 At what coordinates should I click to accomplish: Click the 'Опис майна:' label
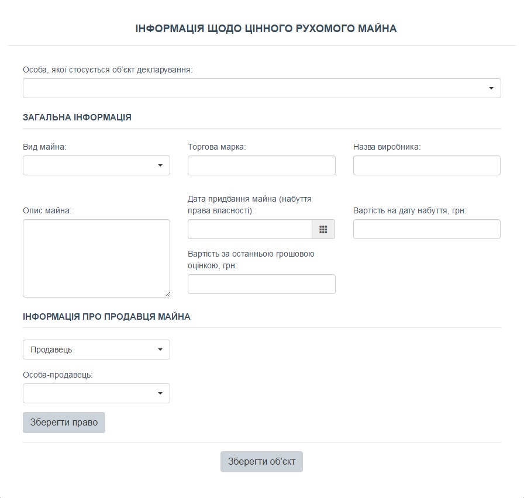point(47,210)
